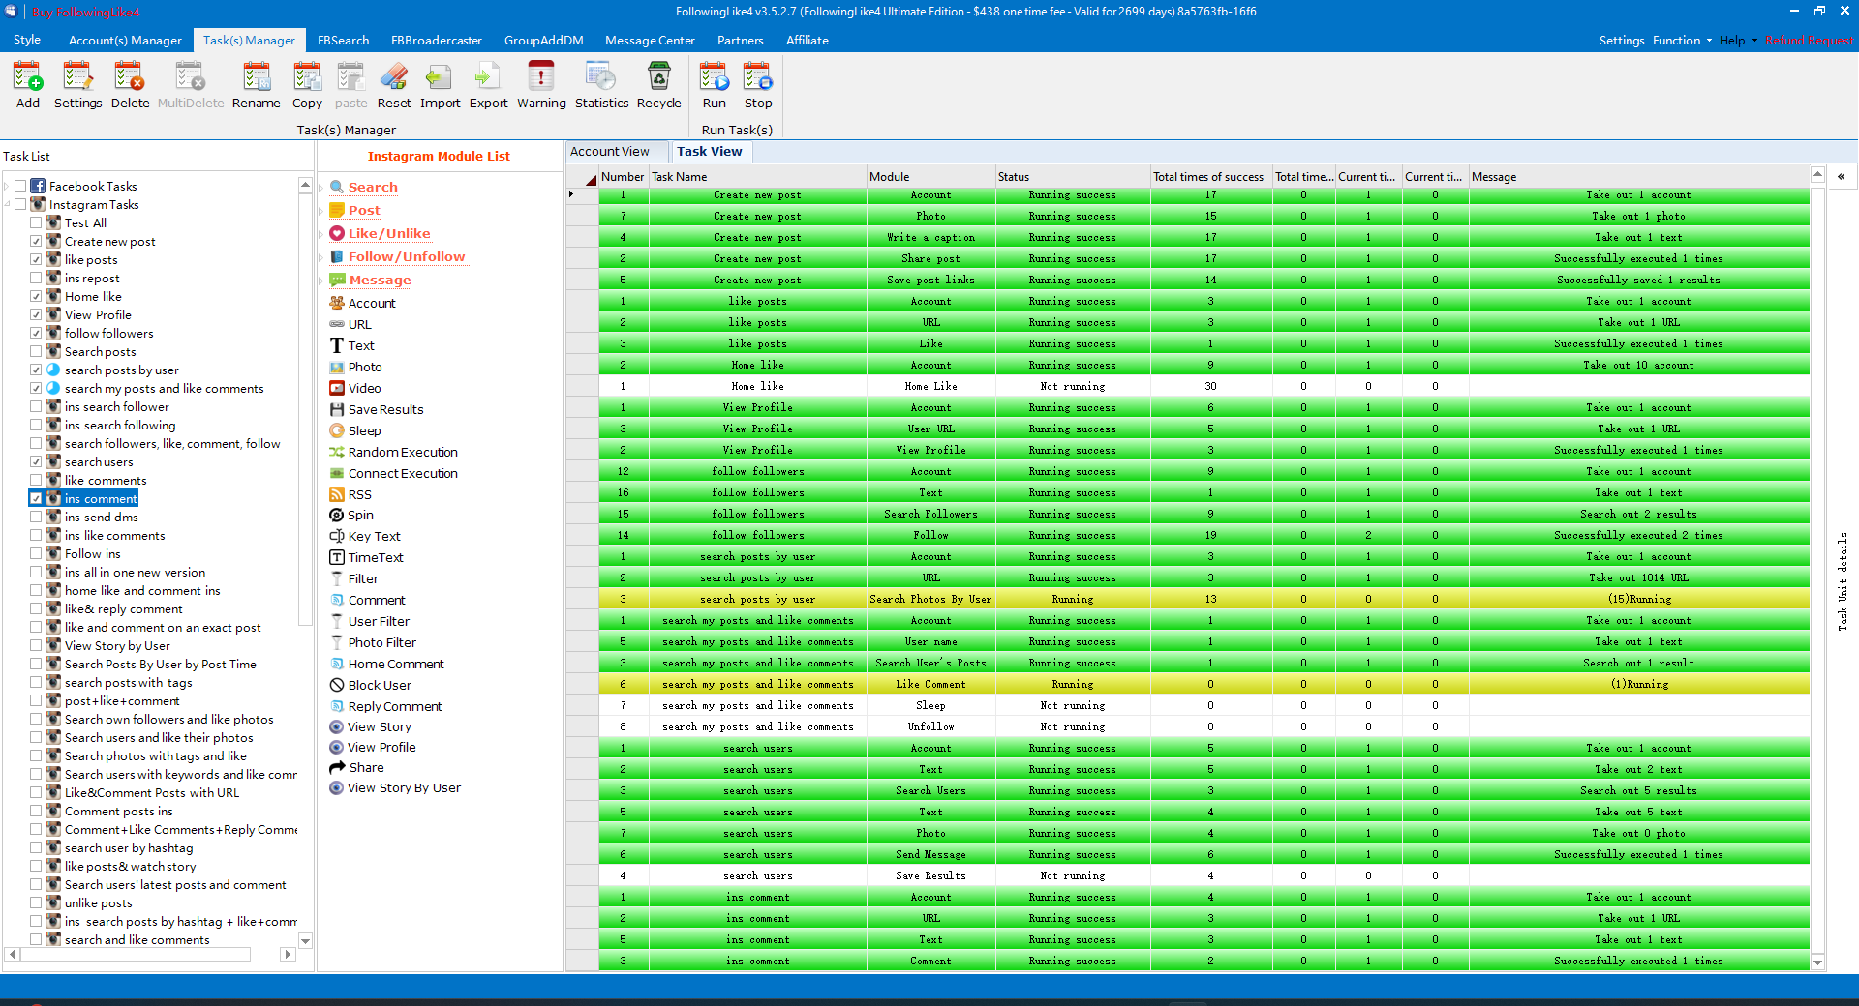Select the Account module

[372, 303]
